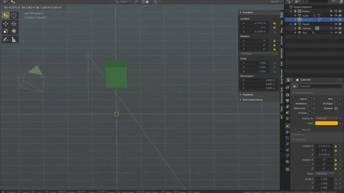Open the Physics properties tab

click(x=288, y=144)
